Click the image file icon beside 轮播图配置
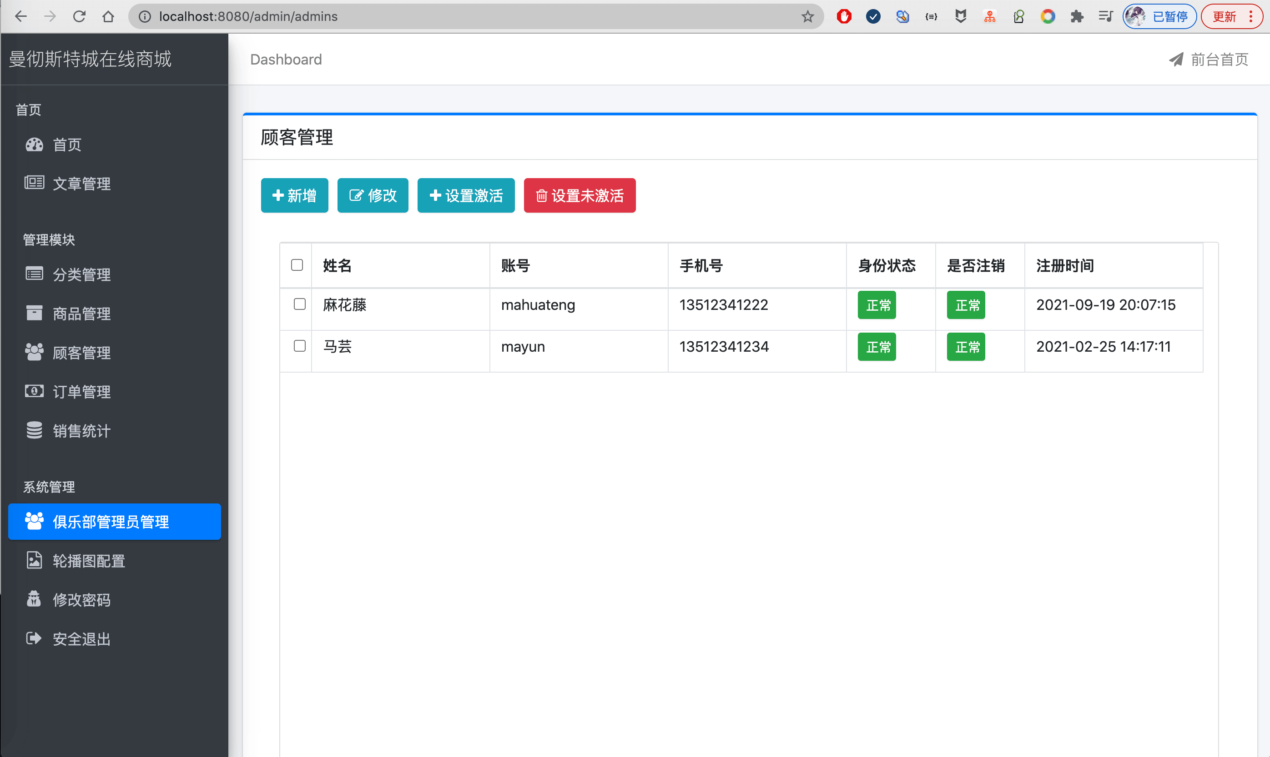 (34, 560)
